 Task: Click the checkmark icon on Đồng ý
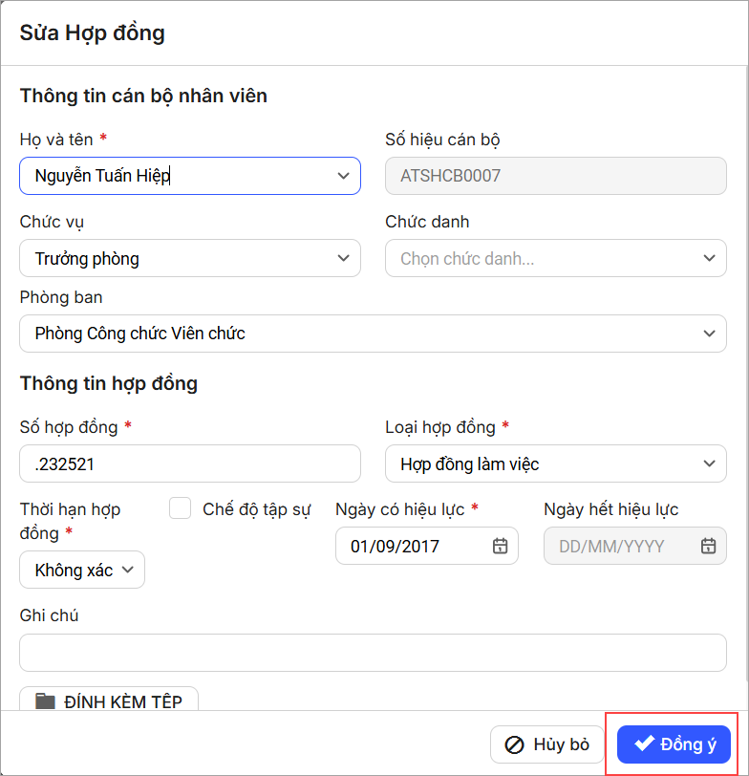point(645,744)
